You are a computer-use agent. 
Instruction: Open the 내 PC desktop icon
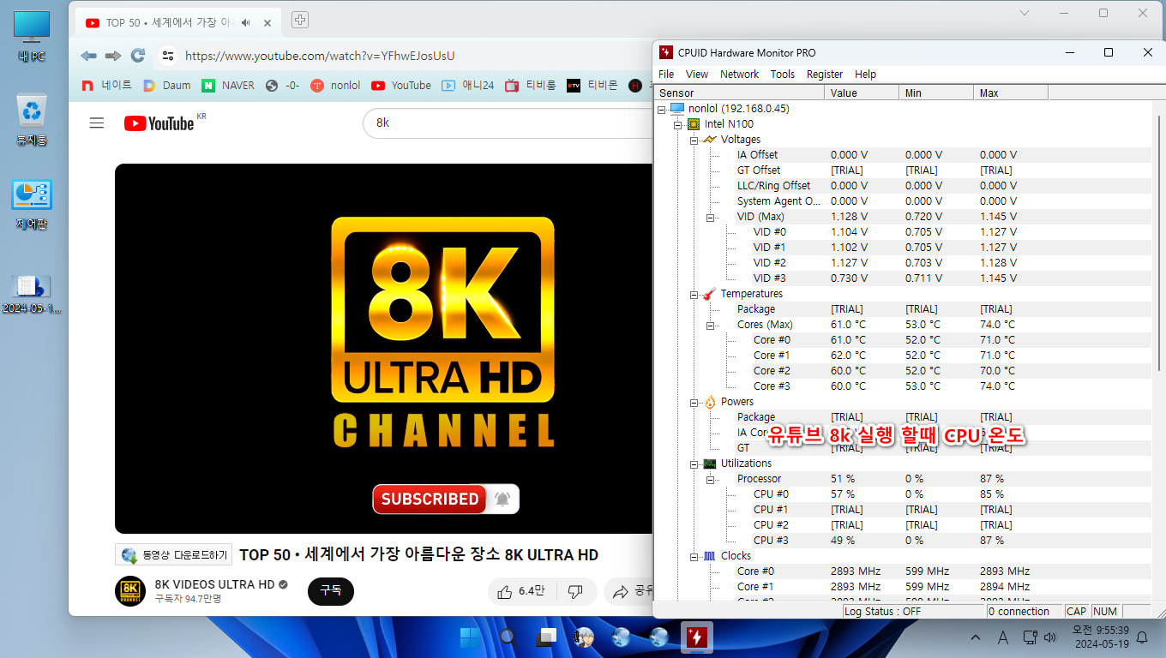32,38
